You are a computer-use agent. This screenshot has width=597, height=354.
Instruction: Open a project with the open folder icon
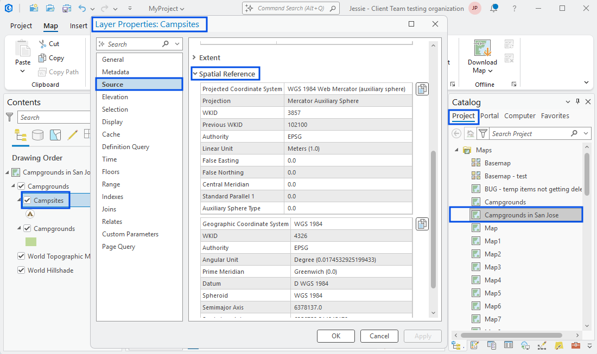tap(50, 7)
